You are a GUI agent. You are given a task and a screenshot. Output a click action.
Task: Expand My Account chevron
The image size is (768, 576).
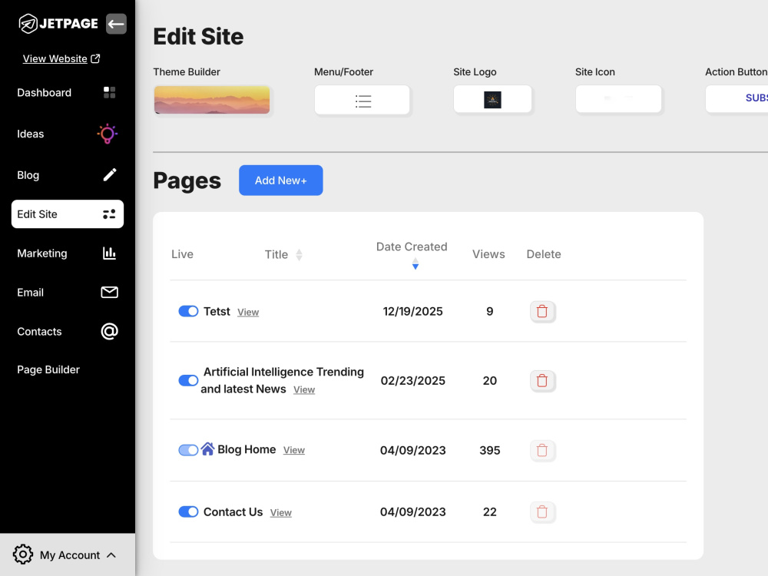(x=111, y=555)
